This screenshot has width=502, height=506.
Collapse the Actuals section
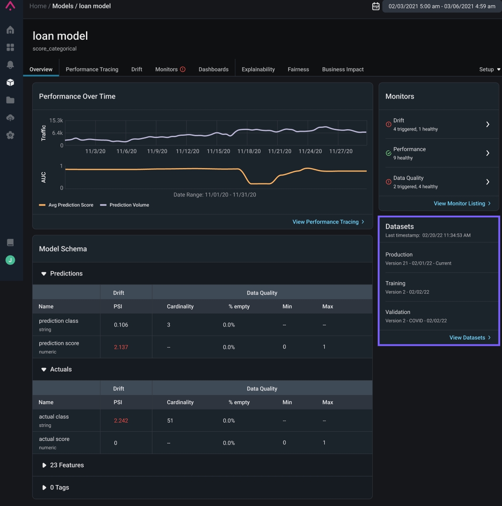(x=44, y=369)
